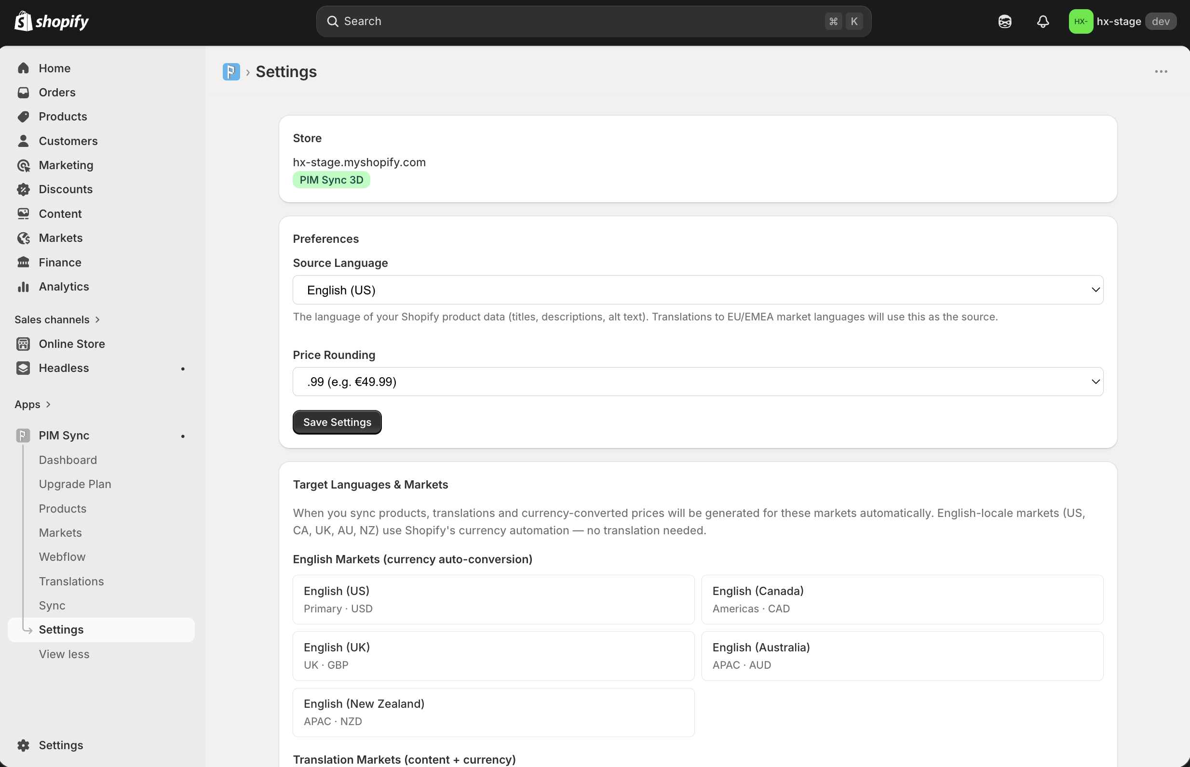Select the English (New Zealand) market card
This screenshot has height=767, width=1190.
(493, 712)
